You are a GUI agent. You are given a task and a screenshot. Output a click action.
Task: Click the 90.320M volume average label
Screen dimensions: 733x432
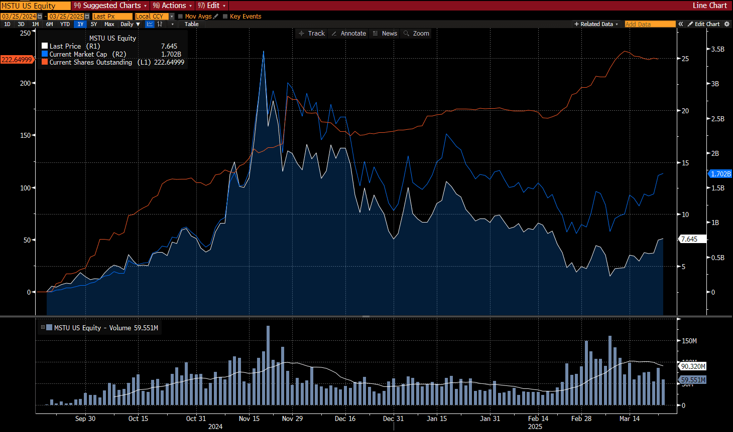pos(693,366)
